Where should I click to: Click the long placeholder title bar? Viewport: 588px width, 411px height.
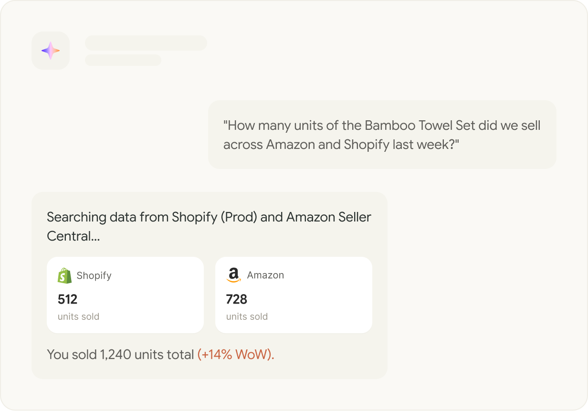[146, 42]
